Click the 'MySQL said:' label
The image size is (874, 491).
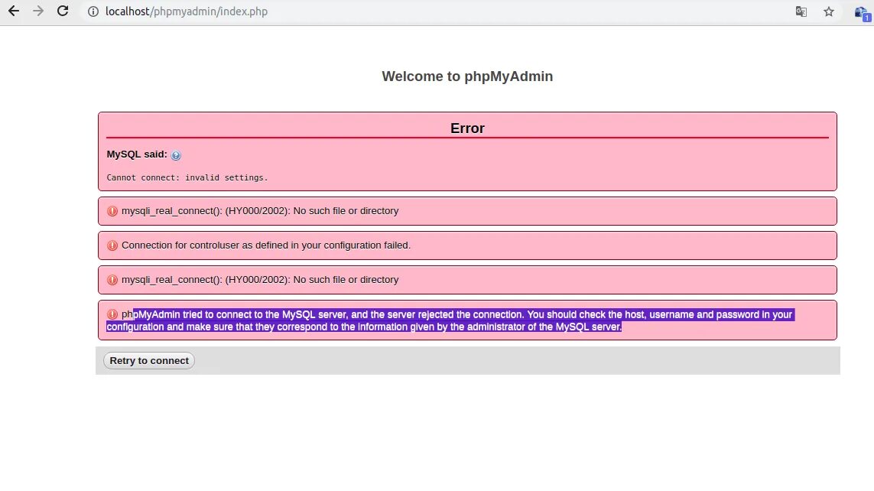tap(137, 154)
